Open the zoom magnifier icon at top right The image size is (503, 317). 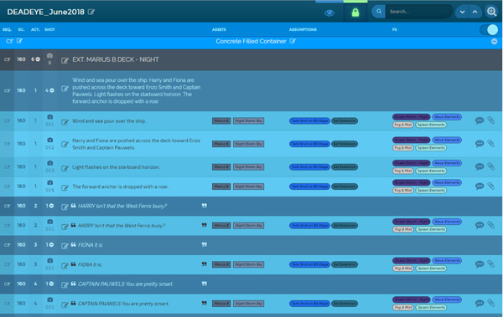tap(492, 12)
